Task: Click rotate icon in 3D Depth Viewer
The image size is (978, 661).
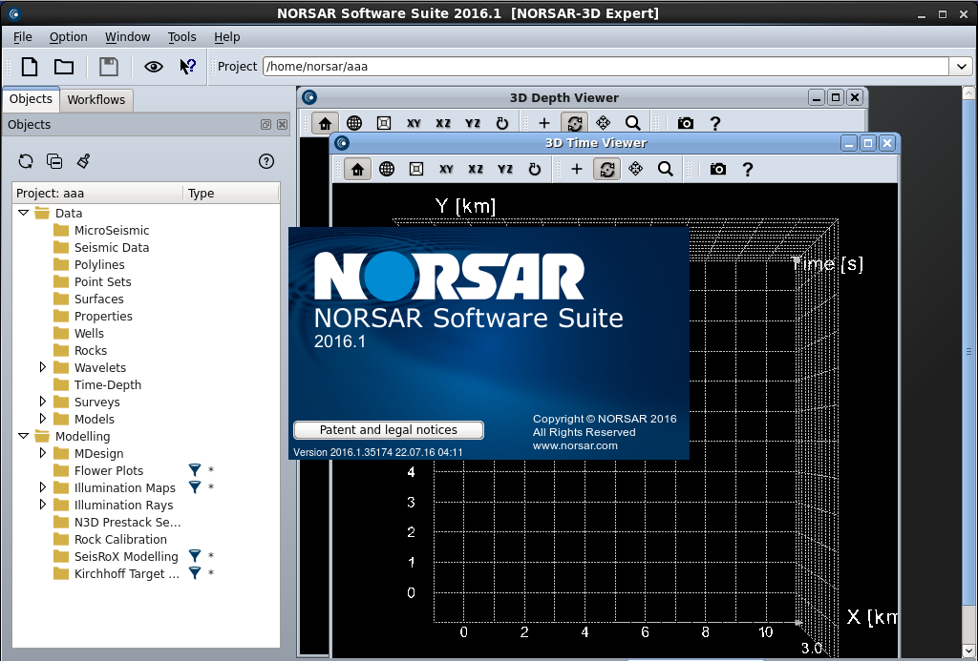Action: 502,123
